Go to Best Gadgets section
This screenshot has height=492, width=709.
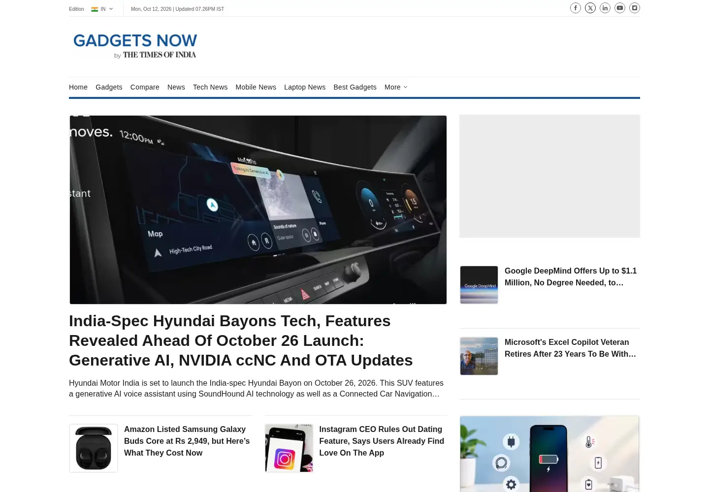tap(355, 87)
